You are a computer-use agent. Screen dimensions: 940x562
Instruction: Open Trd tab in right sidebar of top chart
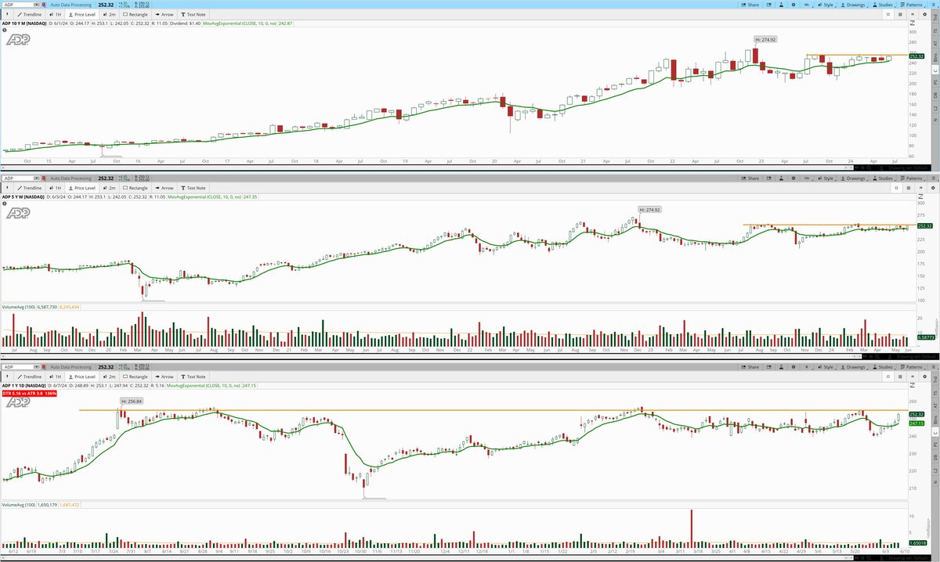[x=935, y=17]
